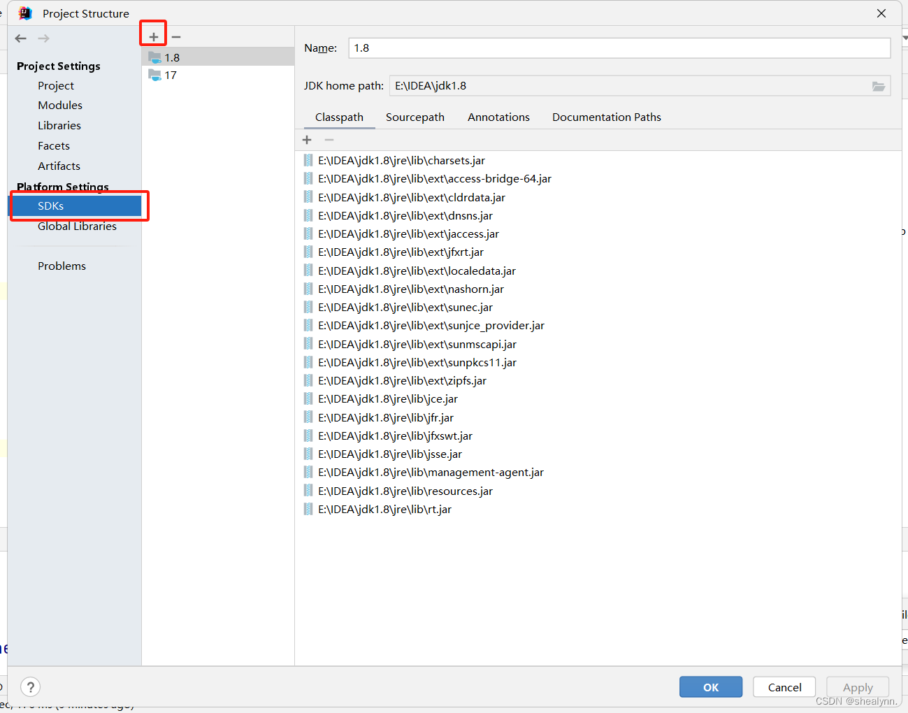Select Modules under Project Settings

pos(60,105)
